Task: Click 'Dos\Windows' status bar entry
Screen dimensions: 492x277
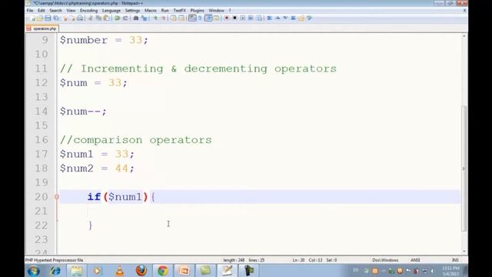Action: point(385,260)
